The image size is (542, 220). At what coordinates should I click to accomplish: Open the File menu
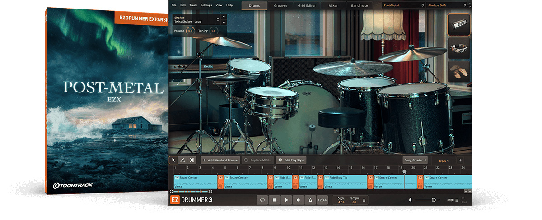174,5
